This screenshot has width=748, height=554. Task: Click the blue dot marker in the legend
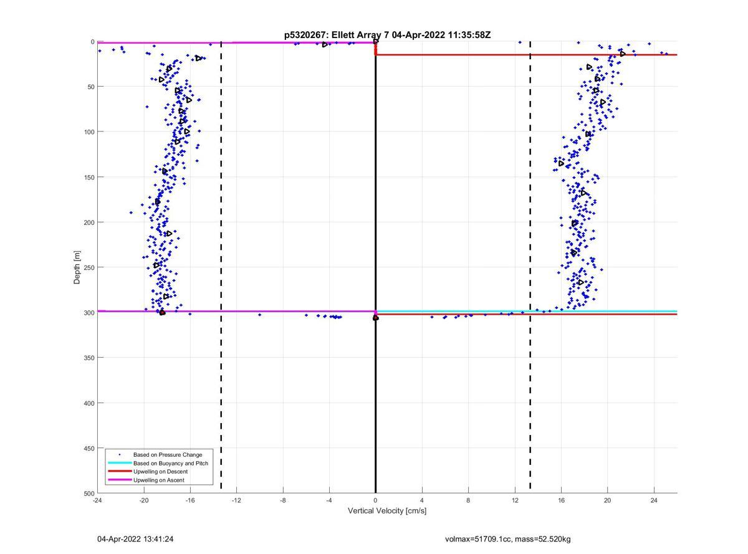[120, 455]
